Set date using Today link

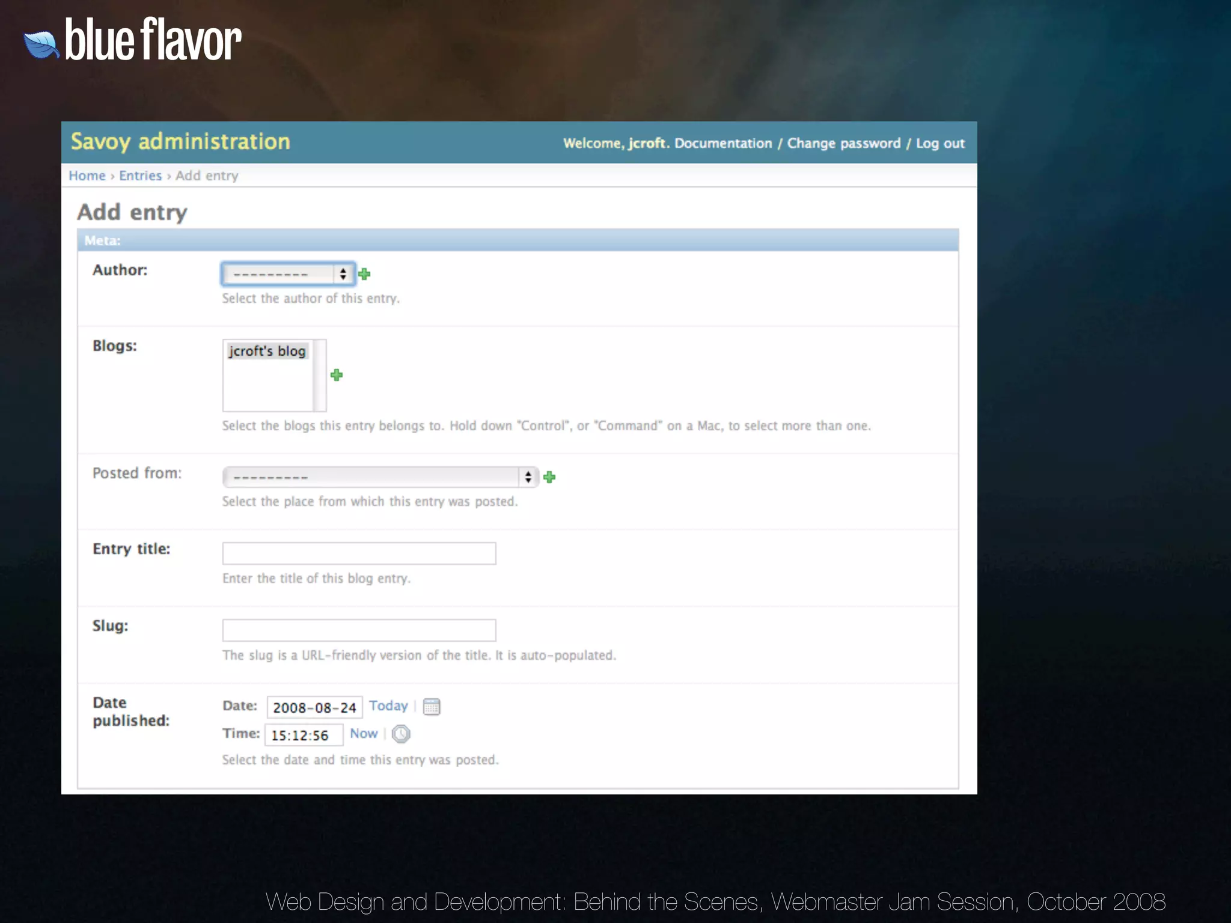point(388,705)
